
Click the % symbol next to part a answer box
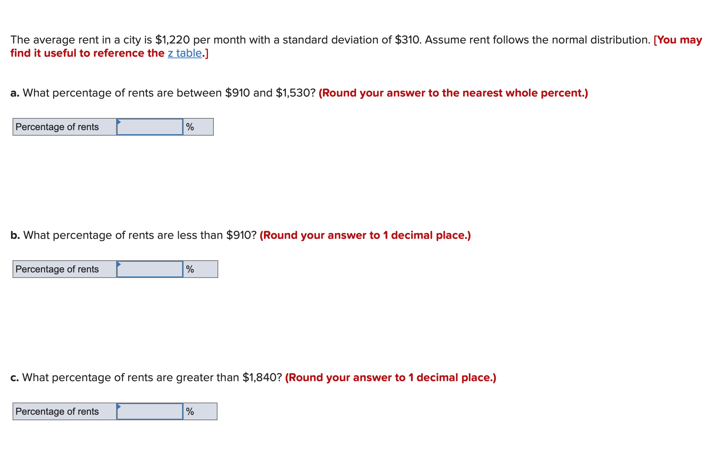[x=190, y=126]
